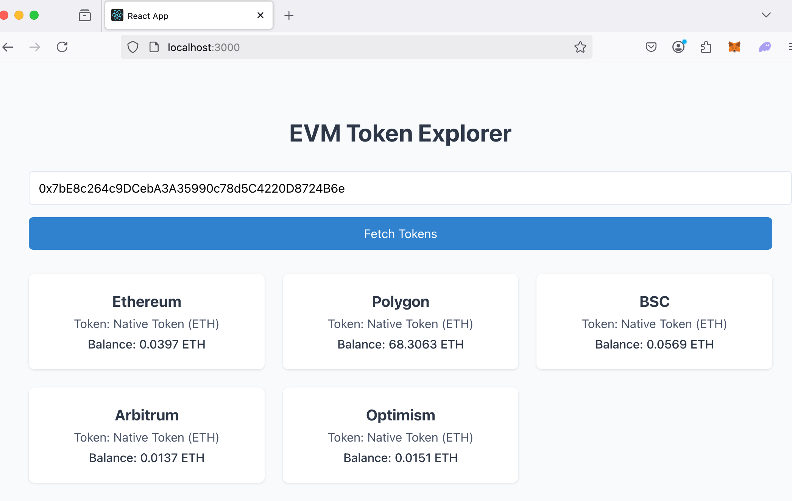Close the React App tab
The width and height of the screenshot is (792, 501).
260,15
